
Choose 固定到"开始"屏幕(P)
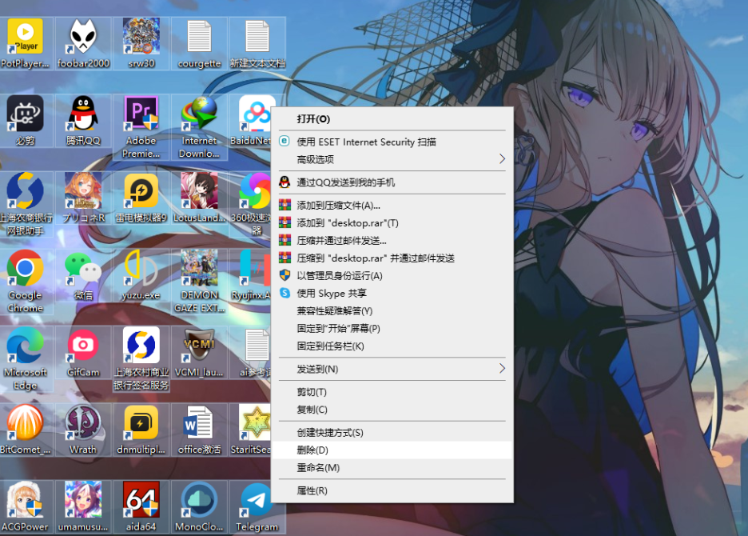[x=392, y=328]
